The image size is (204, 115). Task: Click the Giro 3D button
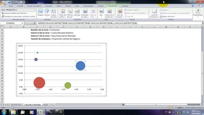tap(129, 17)
